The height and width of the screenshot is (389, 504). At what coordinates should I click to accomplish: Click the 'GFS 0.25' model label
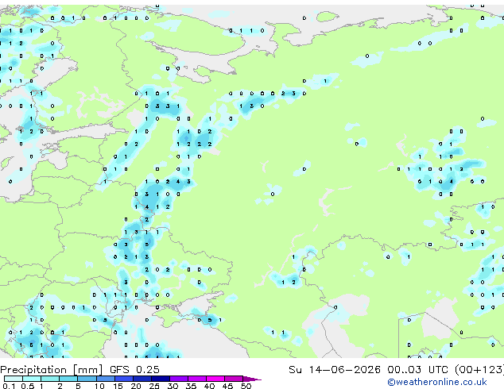click(x=134, y=370)
